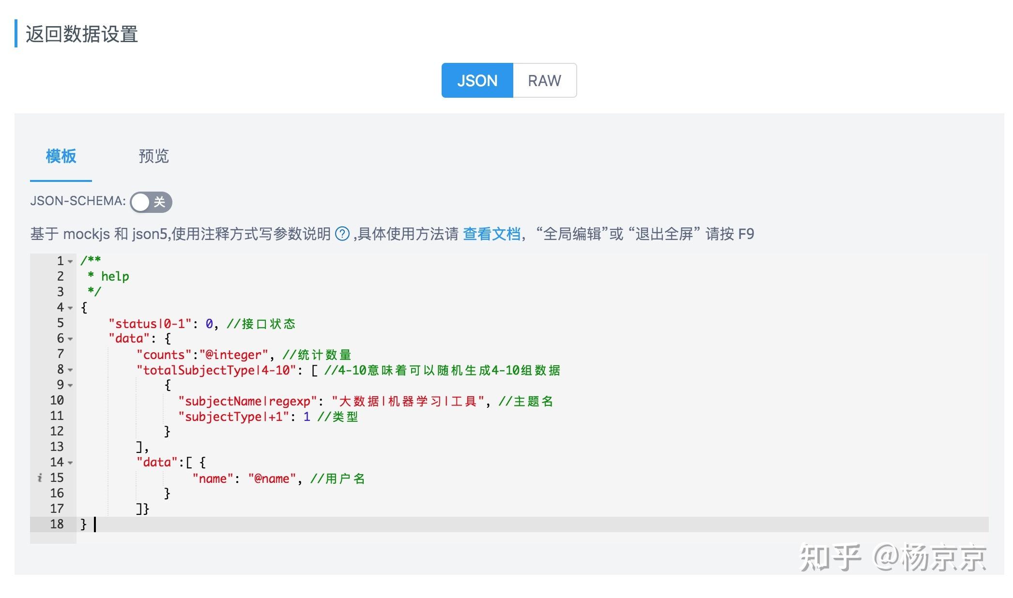This screenshot has height=598, width=1013.
Task: Select the RAW format button
Action: point(544,80)
